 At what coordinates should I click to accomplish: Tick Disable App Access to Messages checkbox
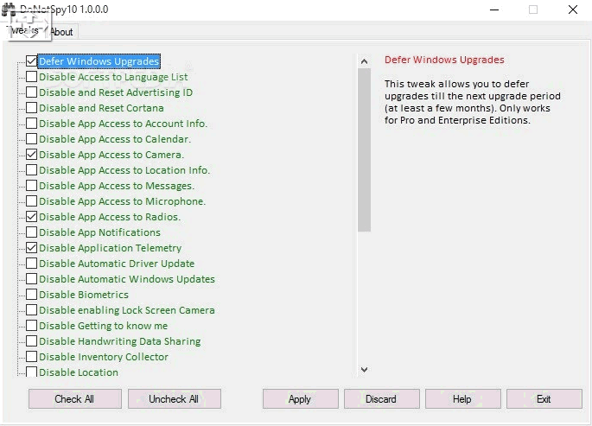(32, 185)
